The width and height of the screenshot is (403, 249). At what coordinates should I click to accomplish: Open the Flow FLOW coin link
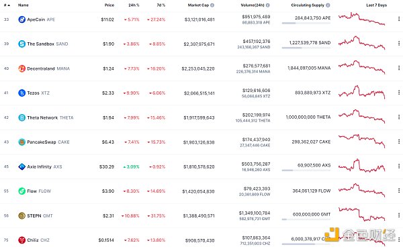(39, 191)
